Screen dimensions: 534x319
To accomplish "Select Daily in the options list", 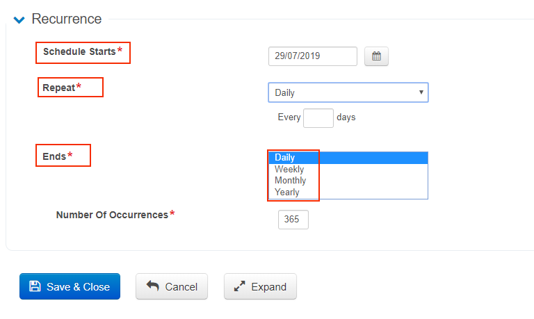I will coord(285,158).
